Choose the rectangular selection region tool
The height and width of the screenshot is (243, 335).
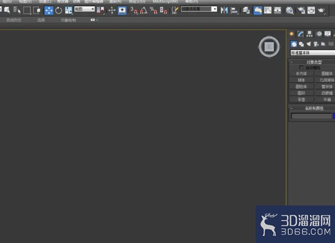coord(27,10)
